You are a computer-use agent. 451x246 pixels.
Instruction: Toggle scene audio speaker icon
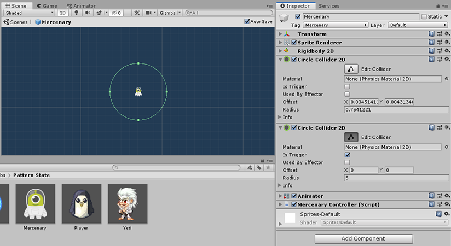[87, 13]
